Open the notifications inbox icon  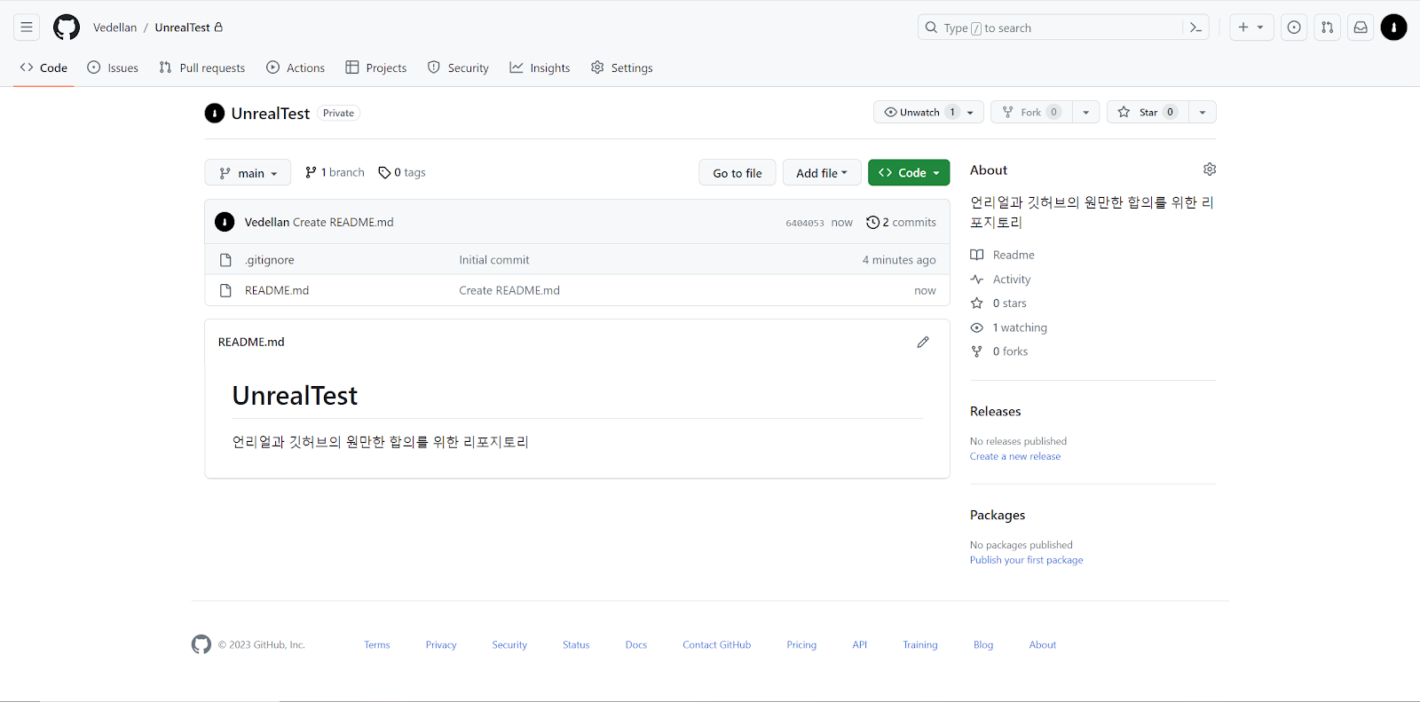(x=1360, y=28)
